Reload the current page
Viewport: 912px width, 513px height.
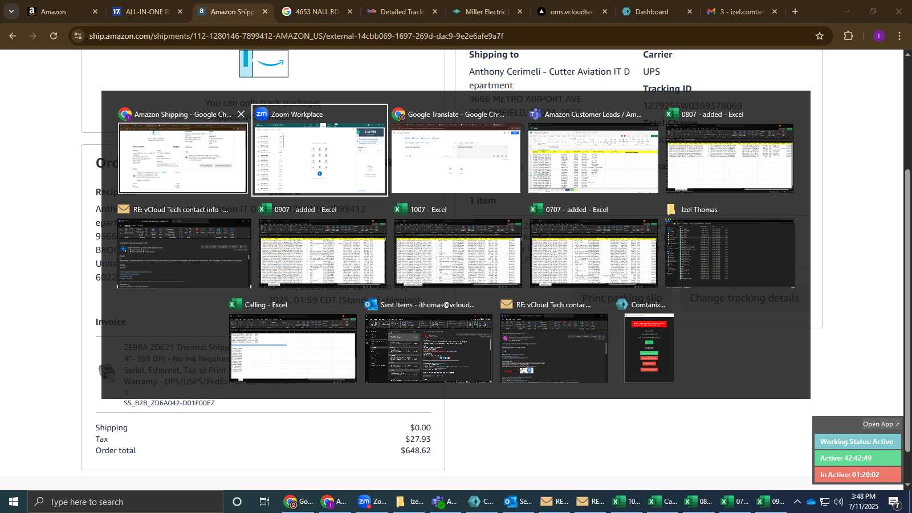point(54,36)
